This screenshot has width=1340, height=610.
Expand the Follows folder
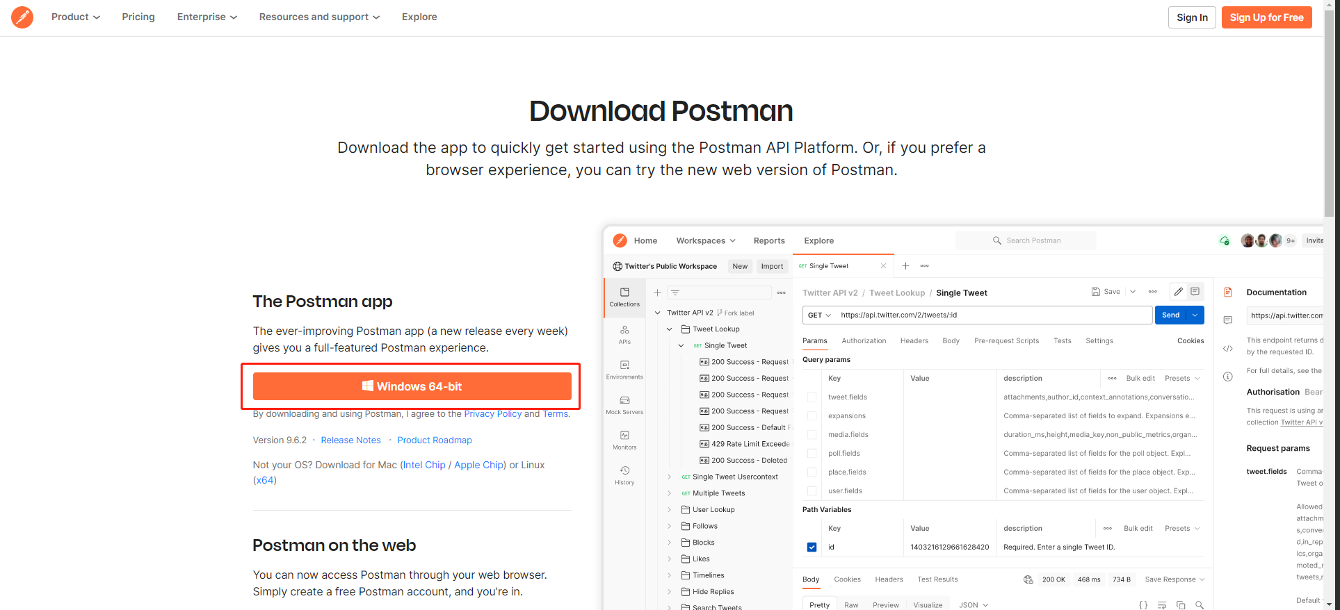click(669, 527)
